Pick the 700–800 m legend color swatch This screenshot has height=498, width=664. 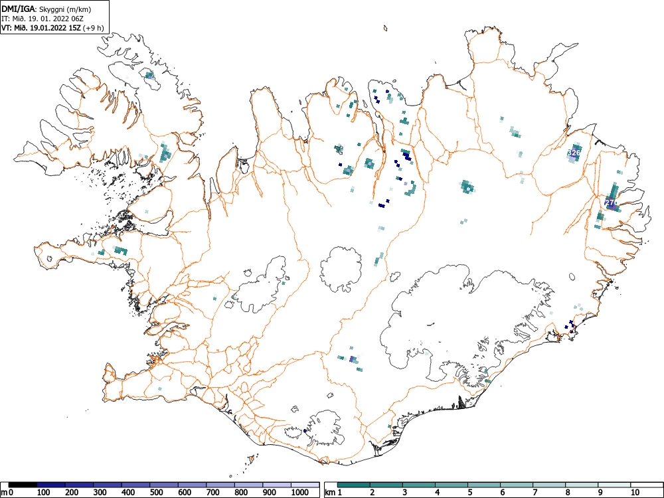point(220,485)
